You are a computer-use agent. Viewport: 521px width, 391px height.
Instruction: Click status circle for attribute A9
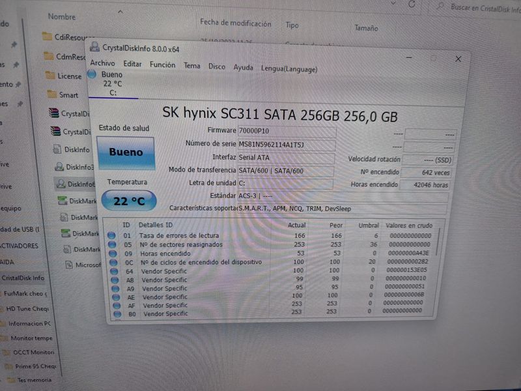pyautogui.click(x=116, y=289)
